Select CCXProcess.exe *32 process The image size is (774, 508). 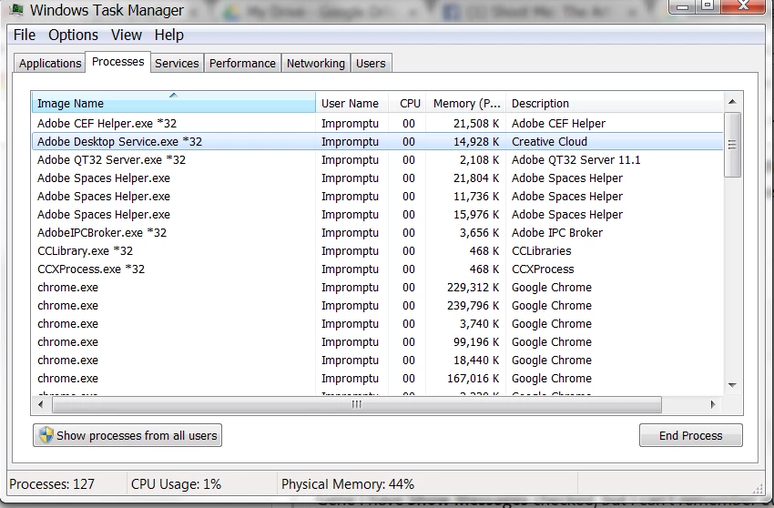(x=378, y=269)
